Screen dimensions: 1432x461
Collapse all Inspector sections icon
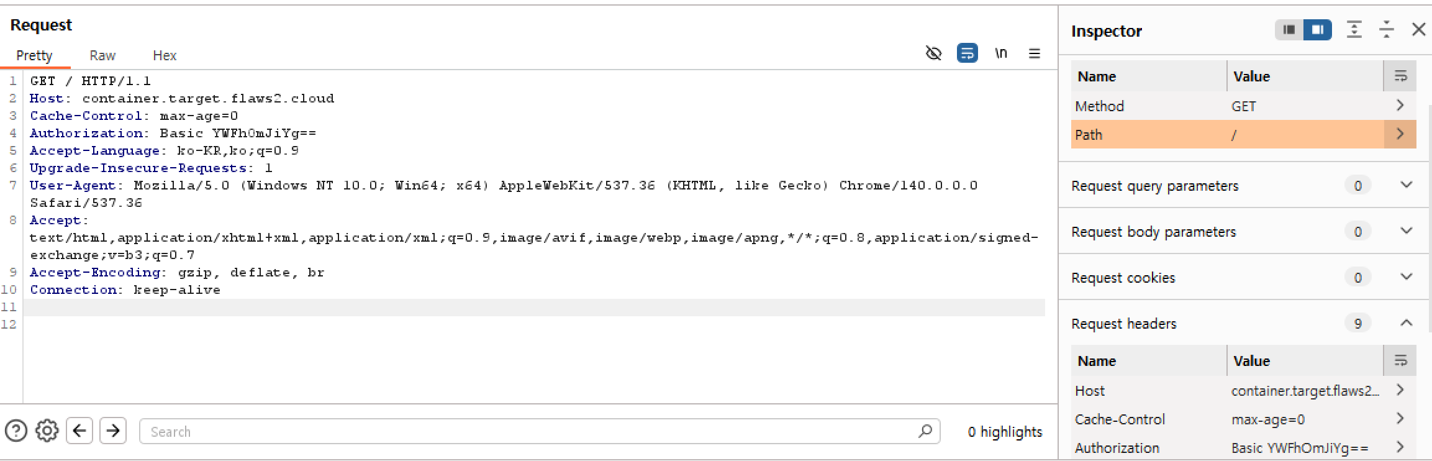(x=1386, y=30)
